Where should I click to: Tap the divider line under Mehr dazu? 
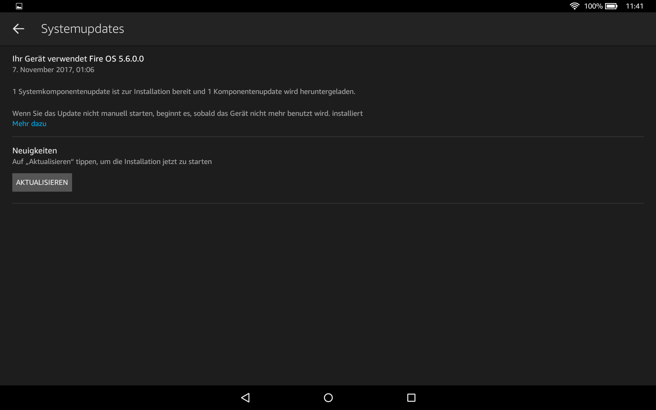coord(328,137)
